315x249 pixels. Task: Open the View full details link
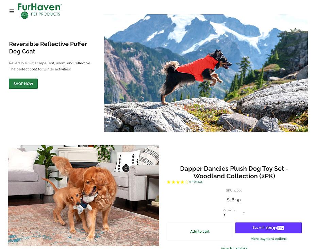click(234, 248)
